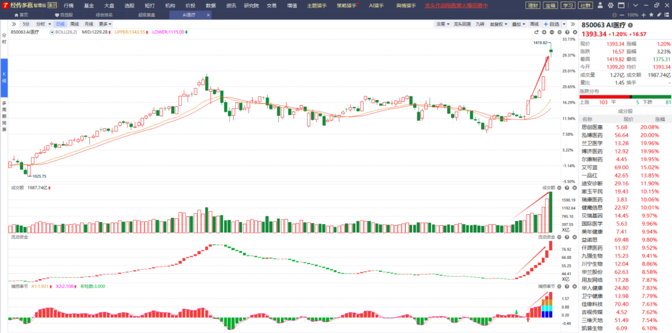Switch chart to 月线 period
Screen dimensions: 672x333
(89, 24)
